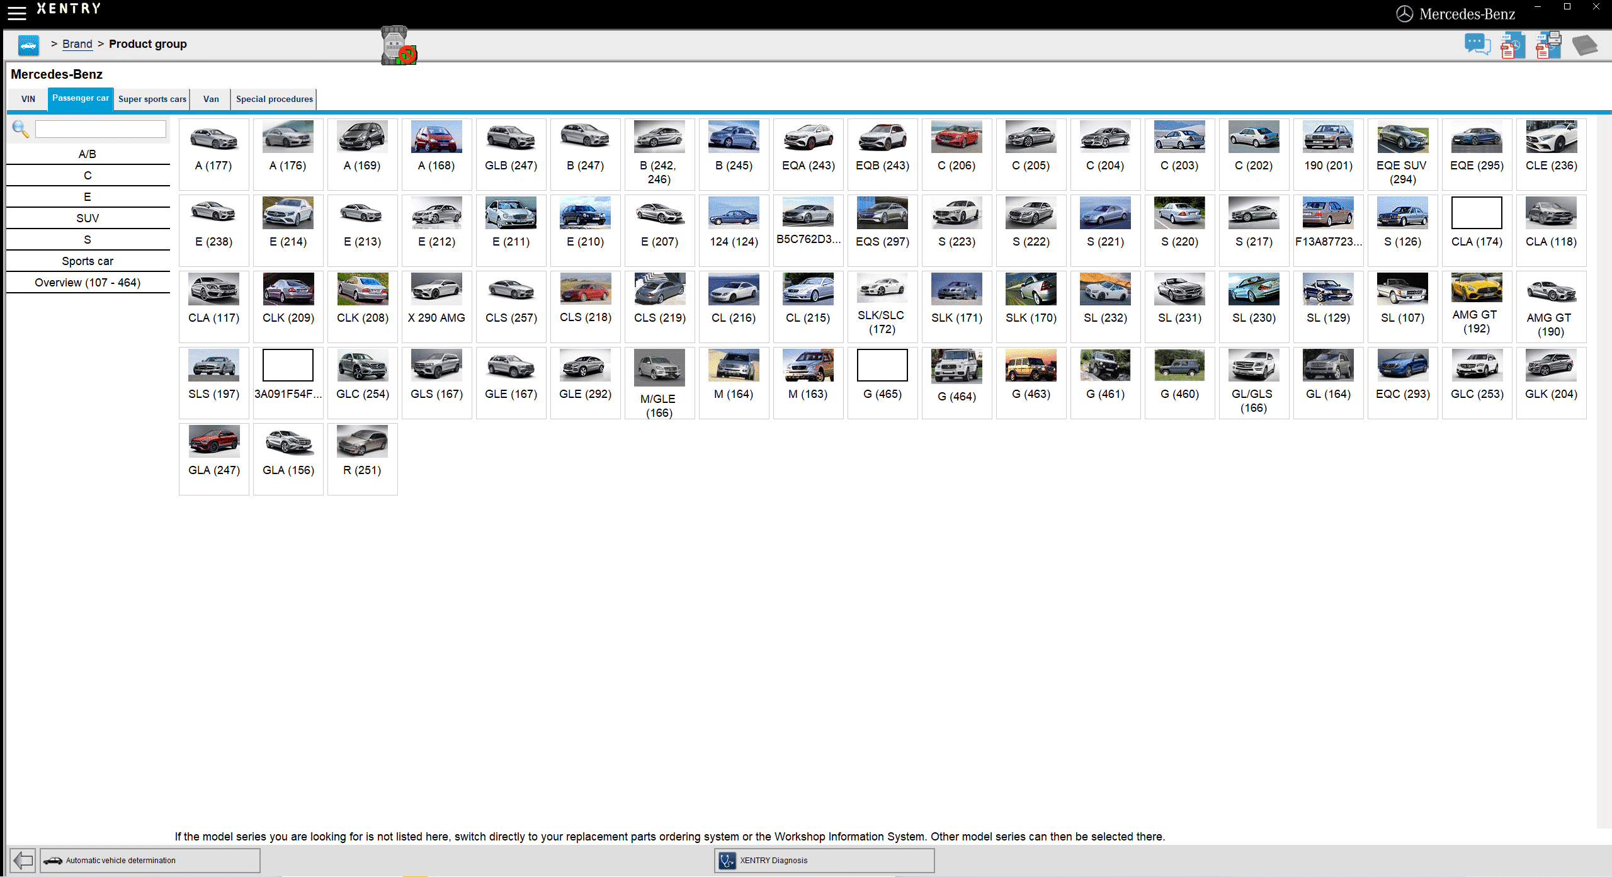Select the G (465) blank tile
This screenshot has width=1612, height=877.
point(883,383)
